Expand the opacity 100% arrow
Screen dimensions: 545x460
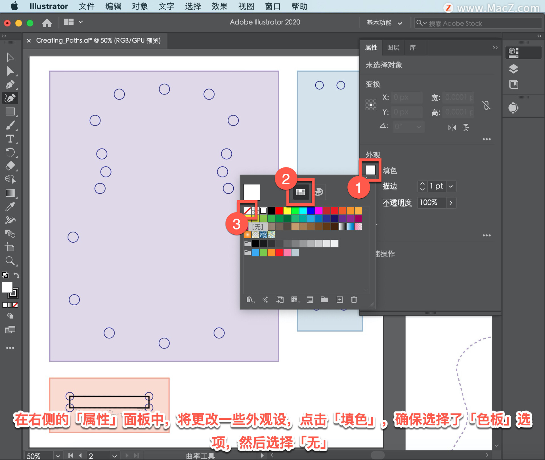[x=451, y=203]
